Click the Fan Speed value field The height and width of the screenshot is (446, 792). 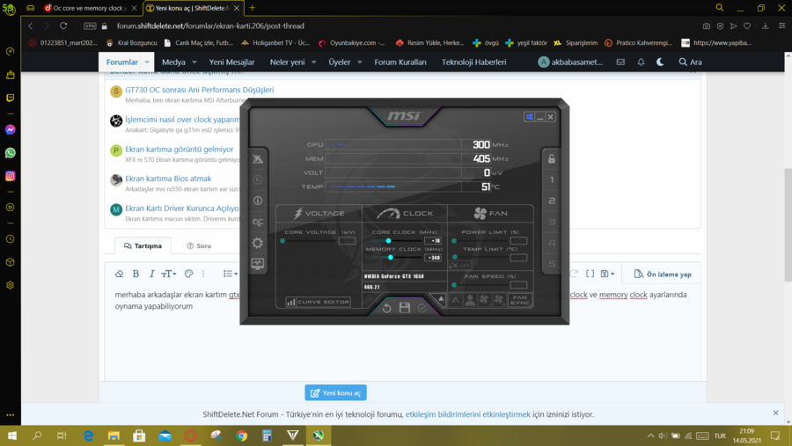(518, 285)
